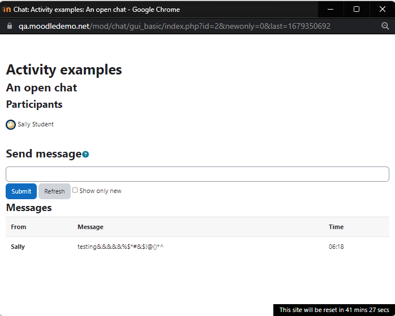Click the Message column header
The height and width of the screenshot is (316, 395).
(x=91, y=227)
